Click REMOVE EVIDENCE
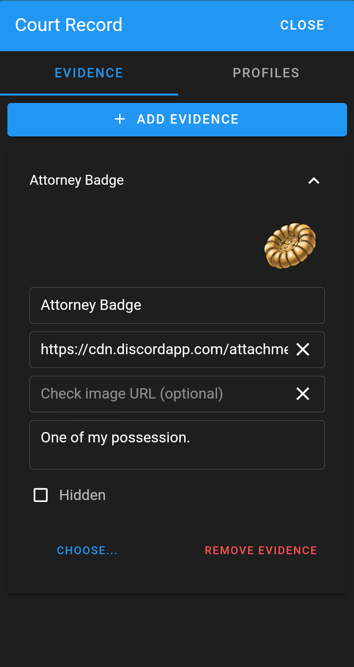 (x=261, y=550)
